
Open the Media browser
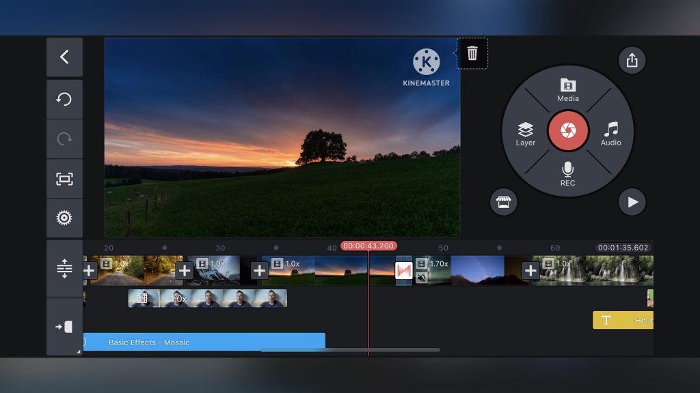(x=568, y=89)
